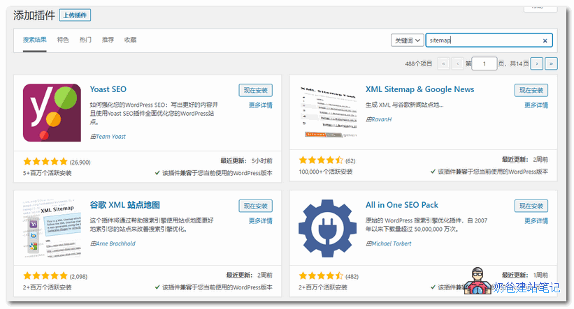574x309 pixels.
Task: Switch to the 热门 tab
Action: tap(85, 40)
